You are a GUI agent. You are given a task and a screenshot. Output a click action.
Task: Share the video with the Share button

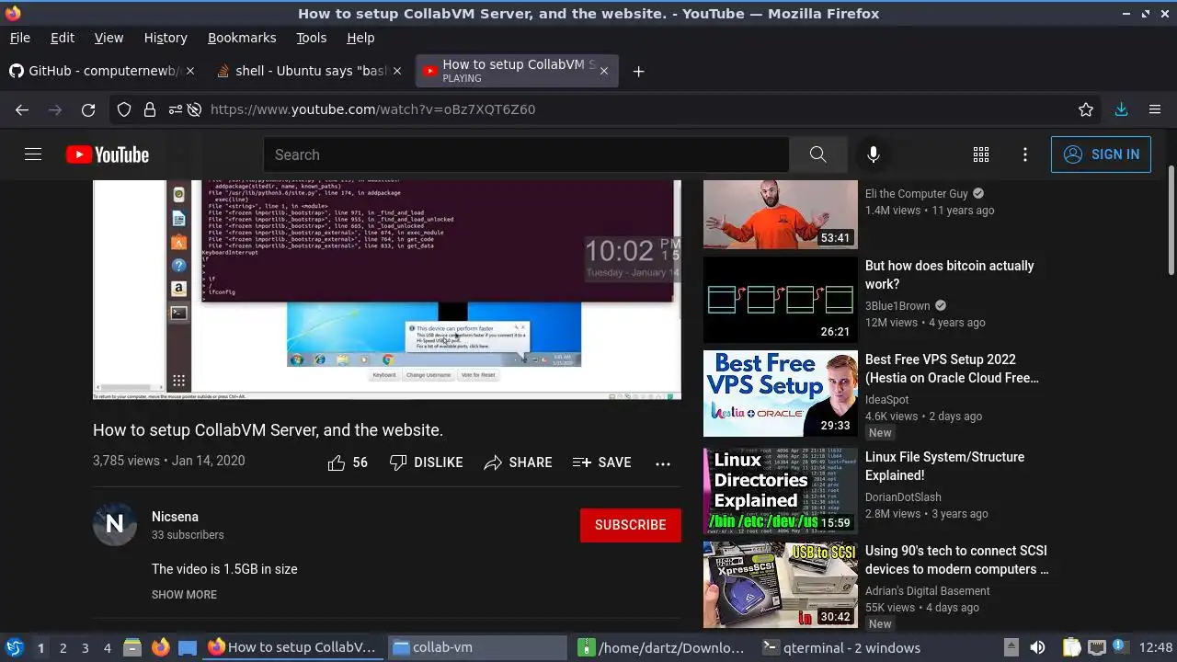point(518,462)
